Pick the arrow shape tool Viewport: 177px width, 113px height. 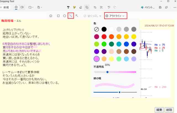(x=77, y=16)
